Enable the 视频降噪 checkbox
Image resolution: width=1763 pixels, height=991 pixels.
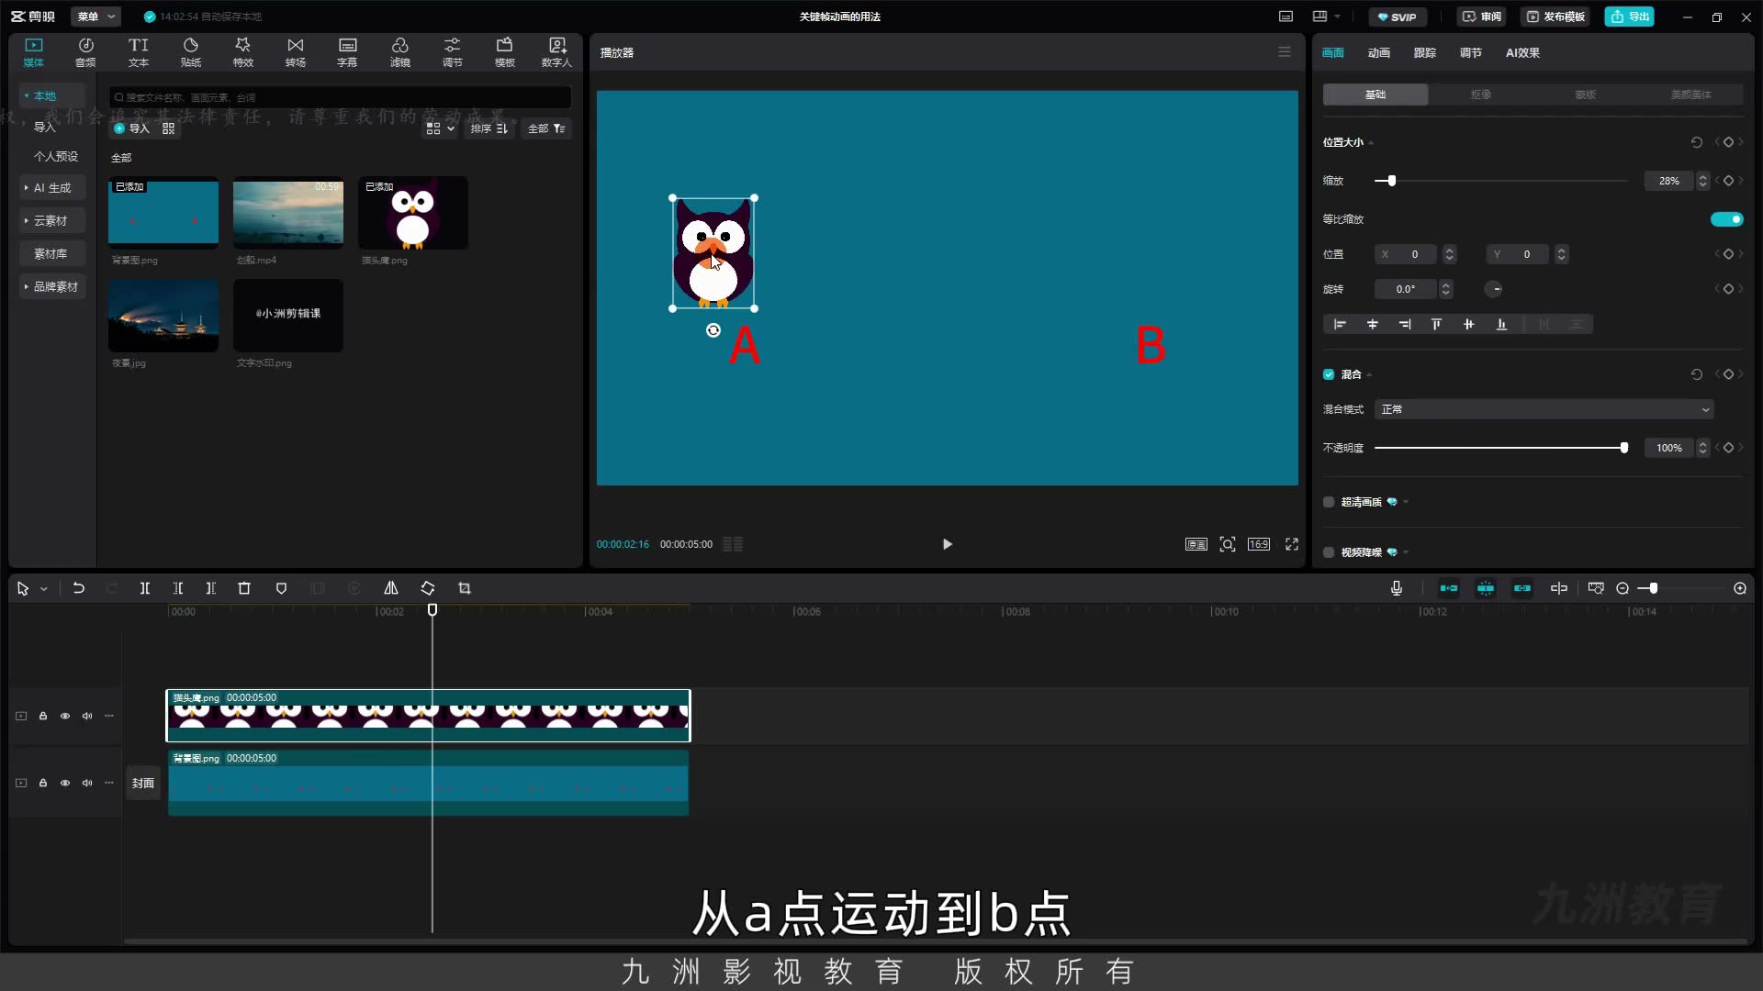1329,552
